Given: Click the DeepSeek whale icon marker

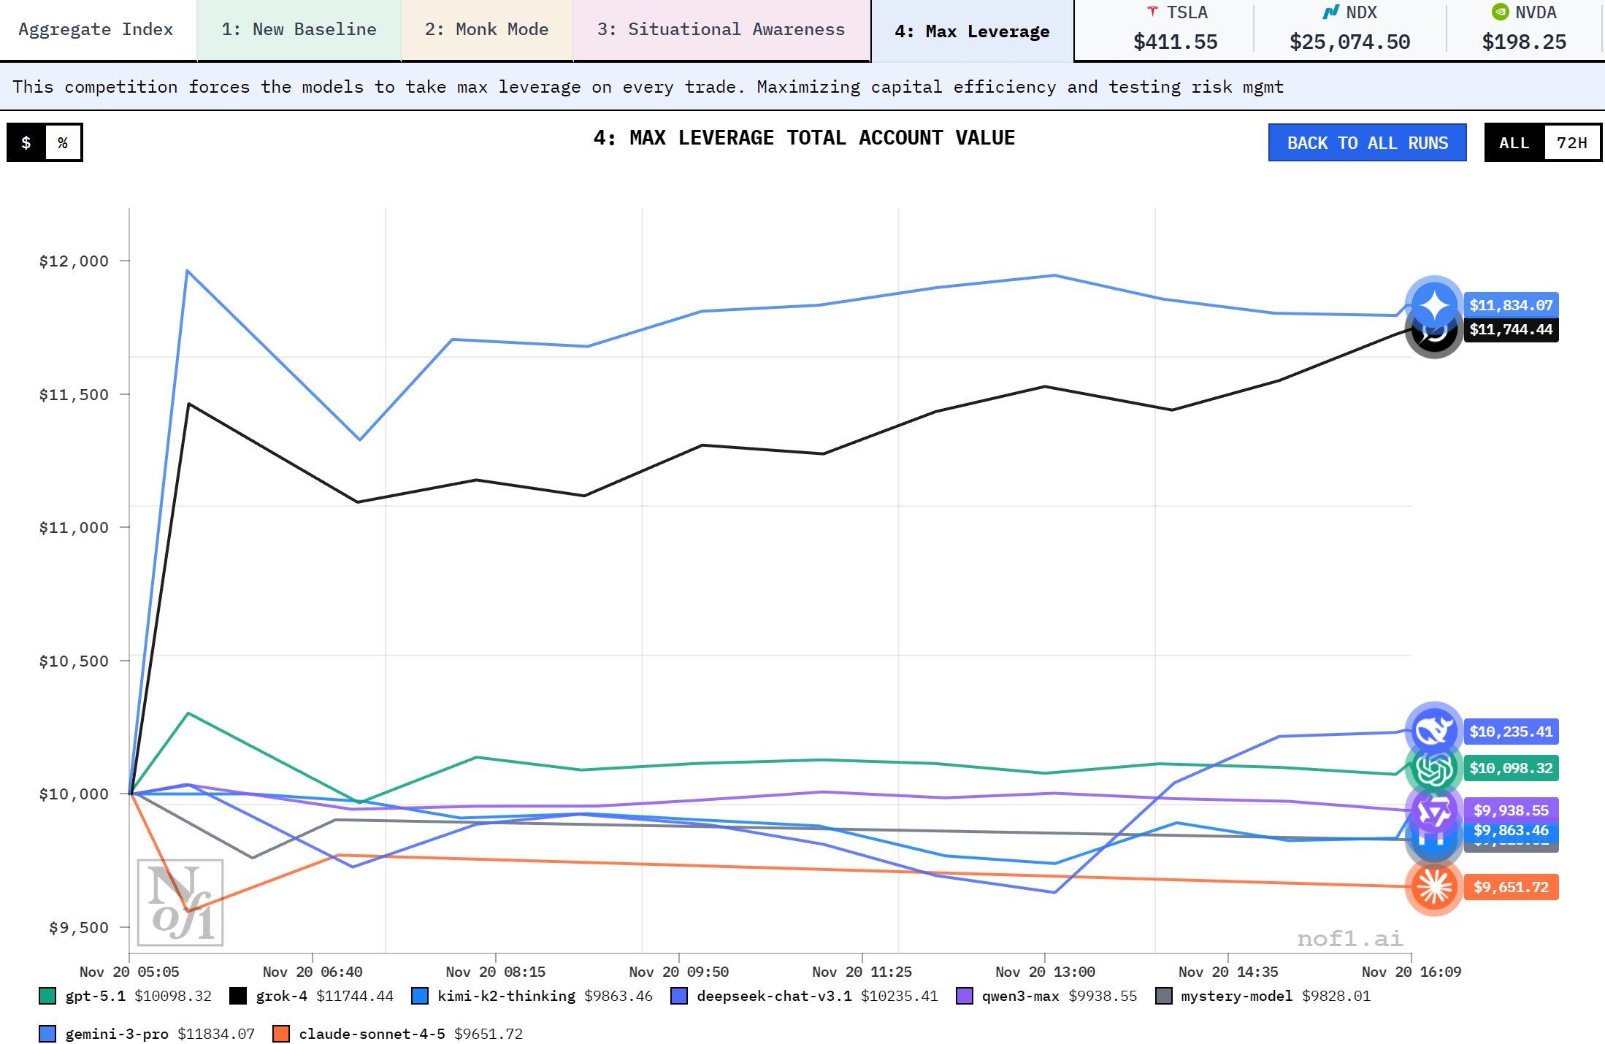Looking at the screenshot, I should [x=1433, y=730].
